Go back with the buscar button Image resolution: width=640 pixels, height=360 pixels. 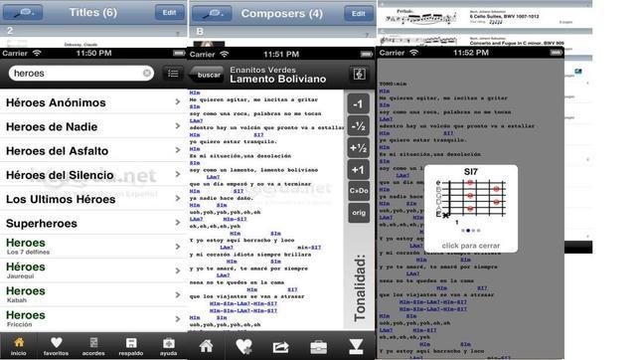click(x=208, y=76)
